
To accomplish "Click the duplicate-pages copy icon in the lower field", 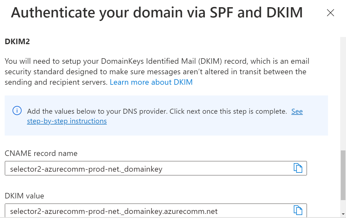I will [298, 210].
